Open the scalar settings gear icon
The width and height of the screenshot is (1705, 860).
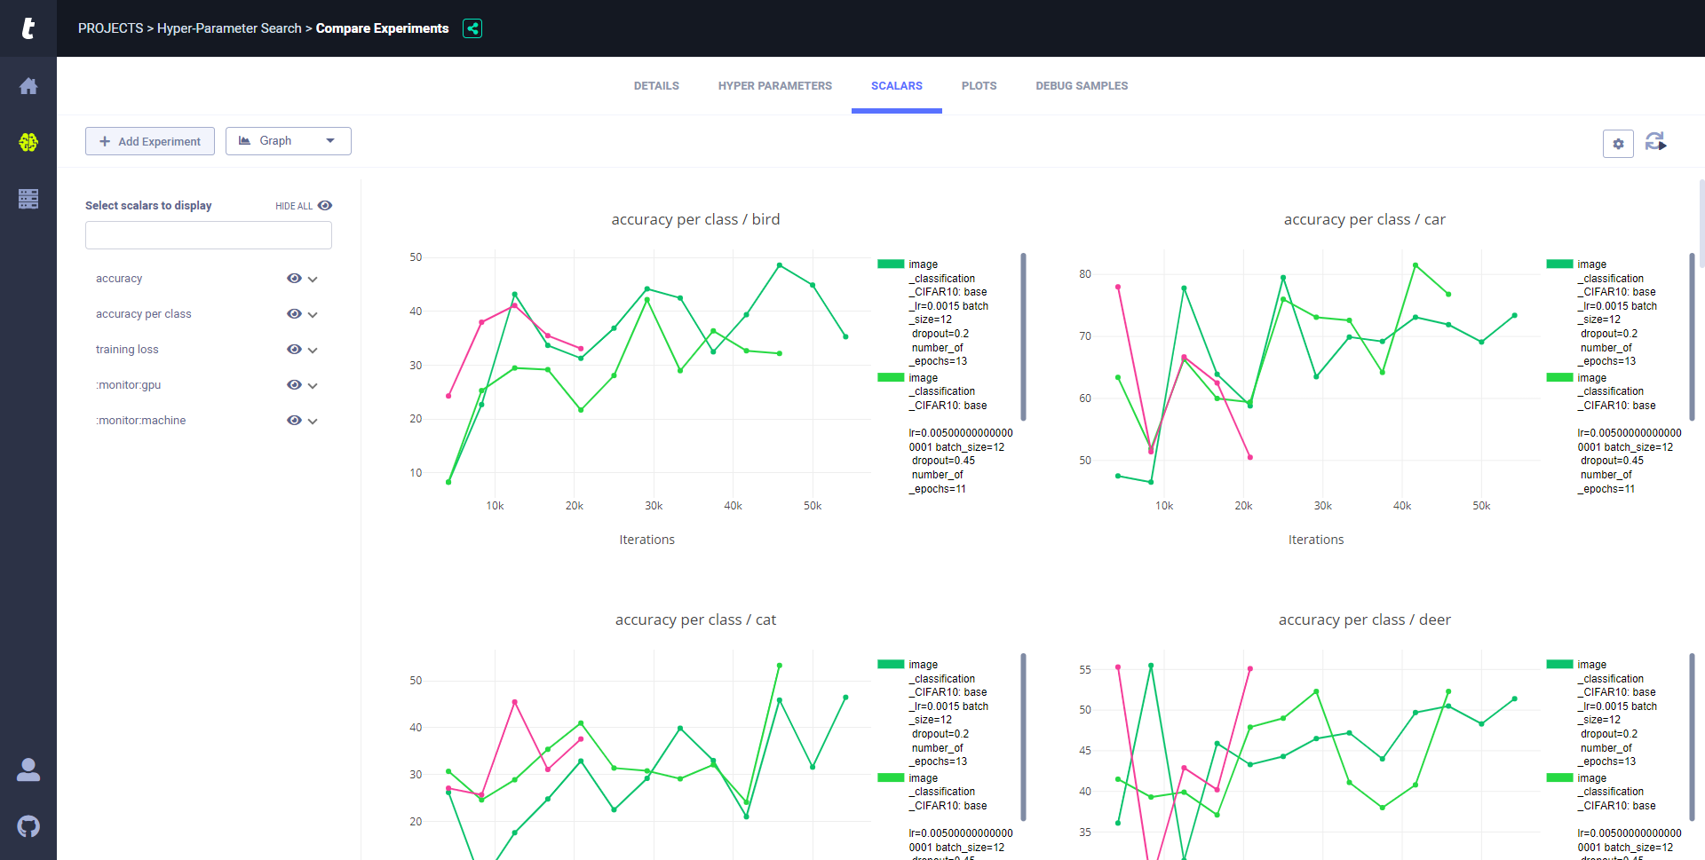(1618, 143)
